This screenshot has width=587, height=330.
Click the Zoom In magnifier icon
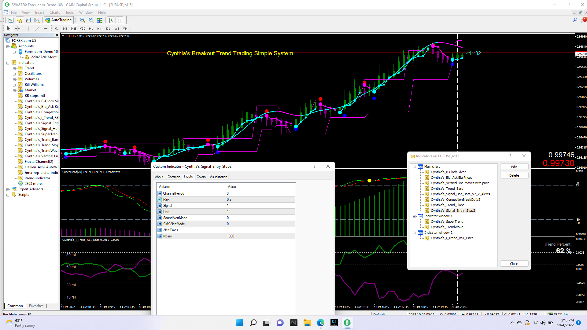82,20
